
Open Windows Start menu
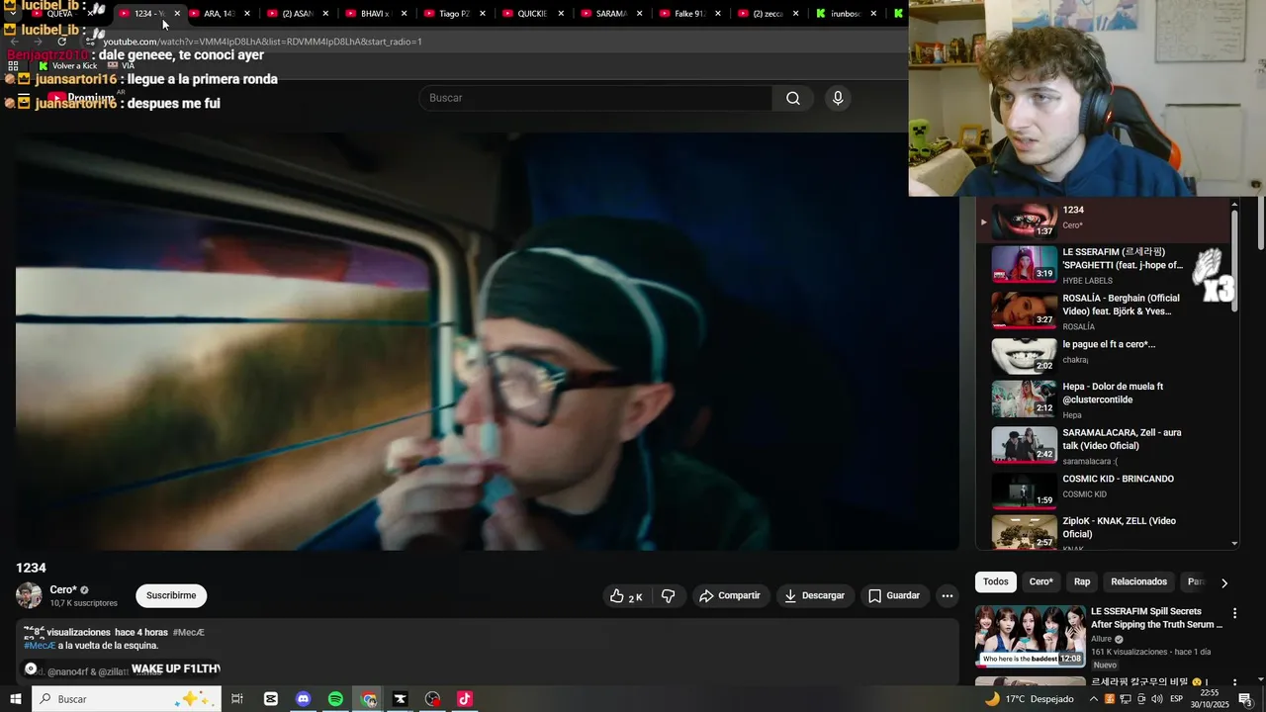pos(15,699)
